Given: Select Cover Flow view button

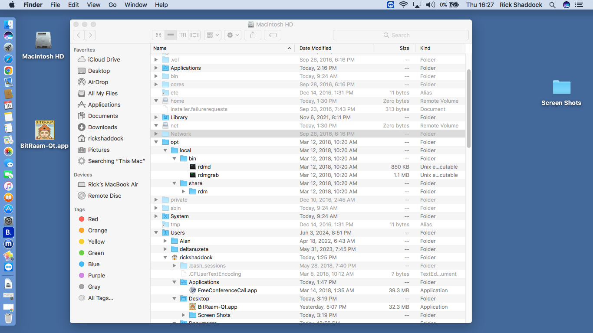Looking at the screenshot, I should [195, 35].
